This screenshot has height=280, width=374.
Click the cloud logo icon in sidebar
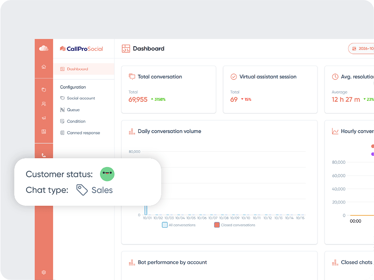[x=43, y=49]
